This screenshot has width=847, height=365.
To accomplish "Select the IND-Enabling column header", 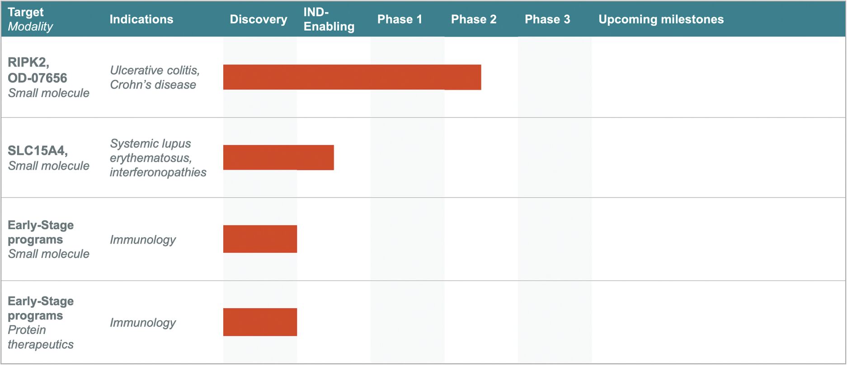I will coord(329,19).
